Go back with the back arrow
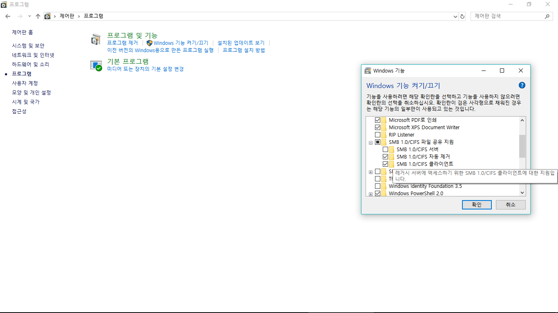 click(8, 16)
